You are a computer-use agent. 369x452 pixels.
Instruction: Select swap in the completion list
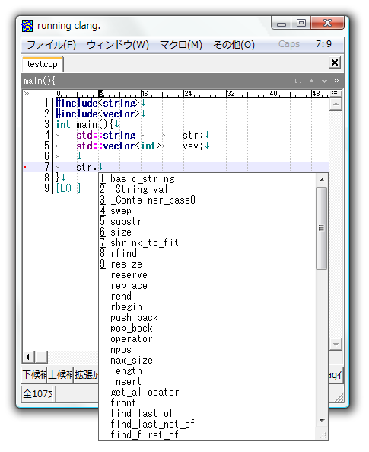coord(121,210)
